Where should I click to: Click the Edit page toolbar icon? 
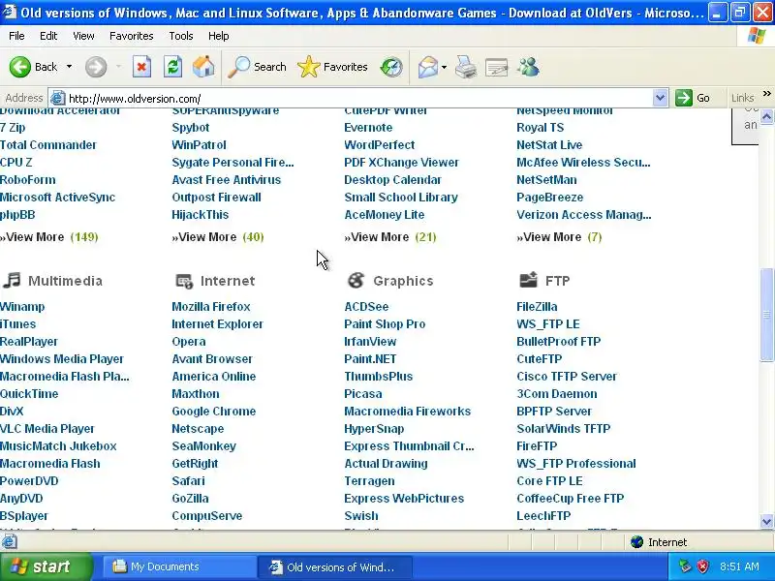[497, 67]
